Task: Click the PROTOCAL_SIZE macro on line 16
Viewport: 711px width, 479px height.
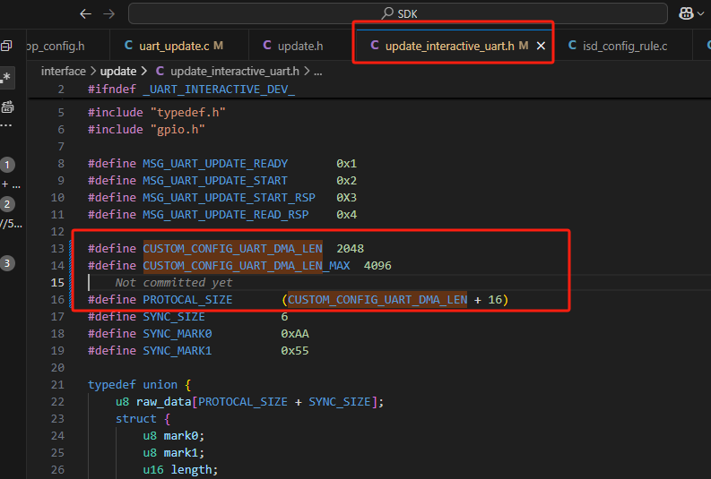Action: pyautogui.click(x=187, y=300)
